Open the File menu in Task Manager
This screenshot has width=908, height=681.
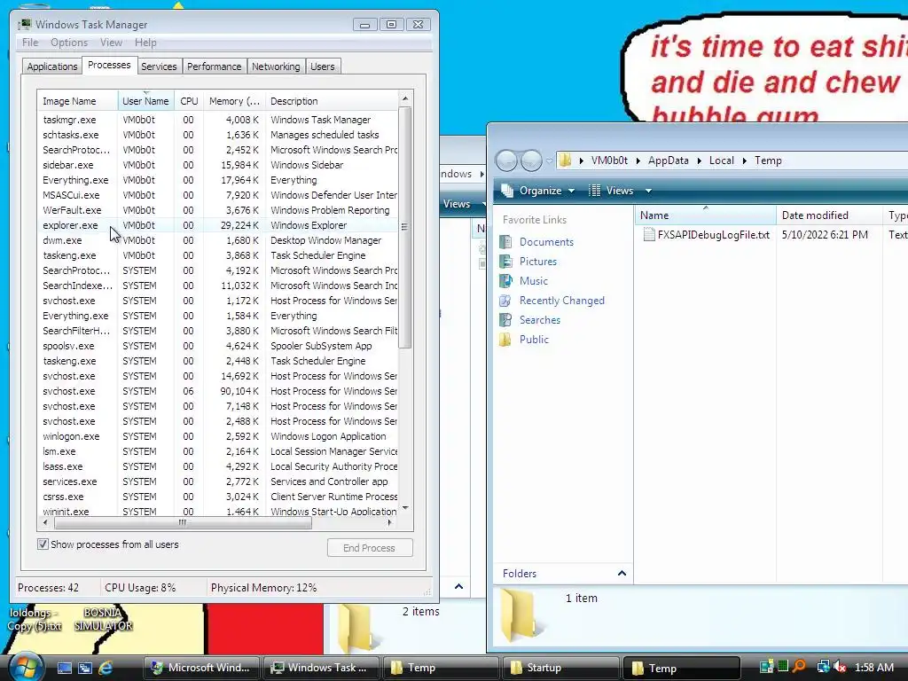click(x=30, y=43)
